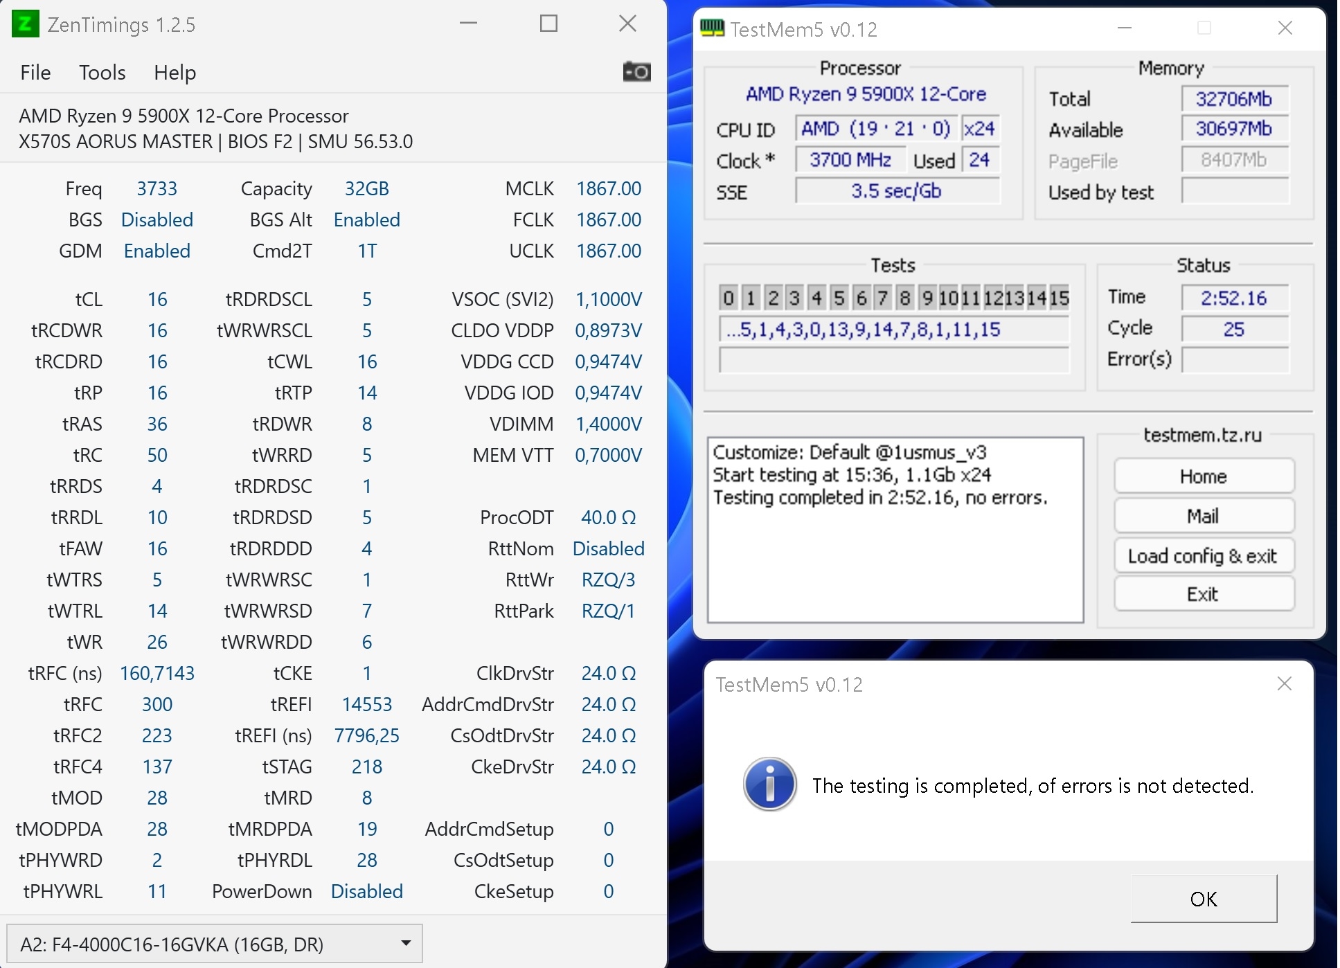Click the ZenTimings green Z logo icon
The image size is (1340, 968).
coord(26,24)
